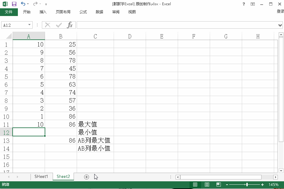The width and height of the screenshot is (284, 189).
Task: Click the Cancel (X) icon beside formula bar
Action: tap(47, 25)
